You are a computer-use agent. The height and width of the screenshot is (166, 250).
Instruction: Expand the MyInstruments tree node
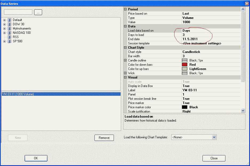tap(4, 29)
